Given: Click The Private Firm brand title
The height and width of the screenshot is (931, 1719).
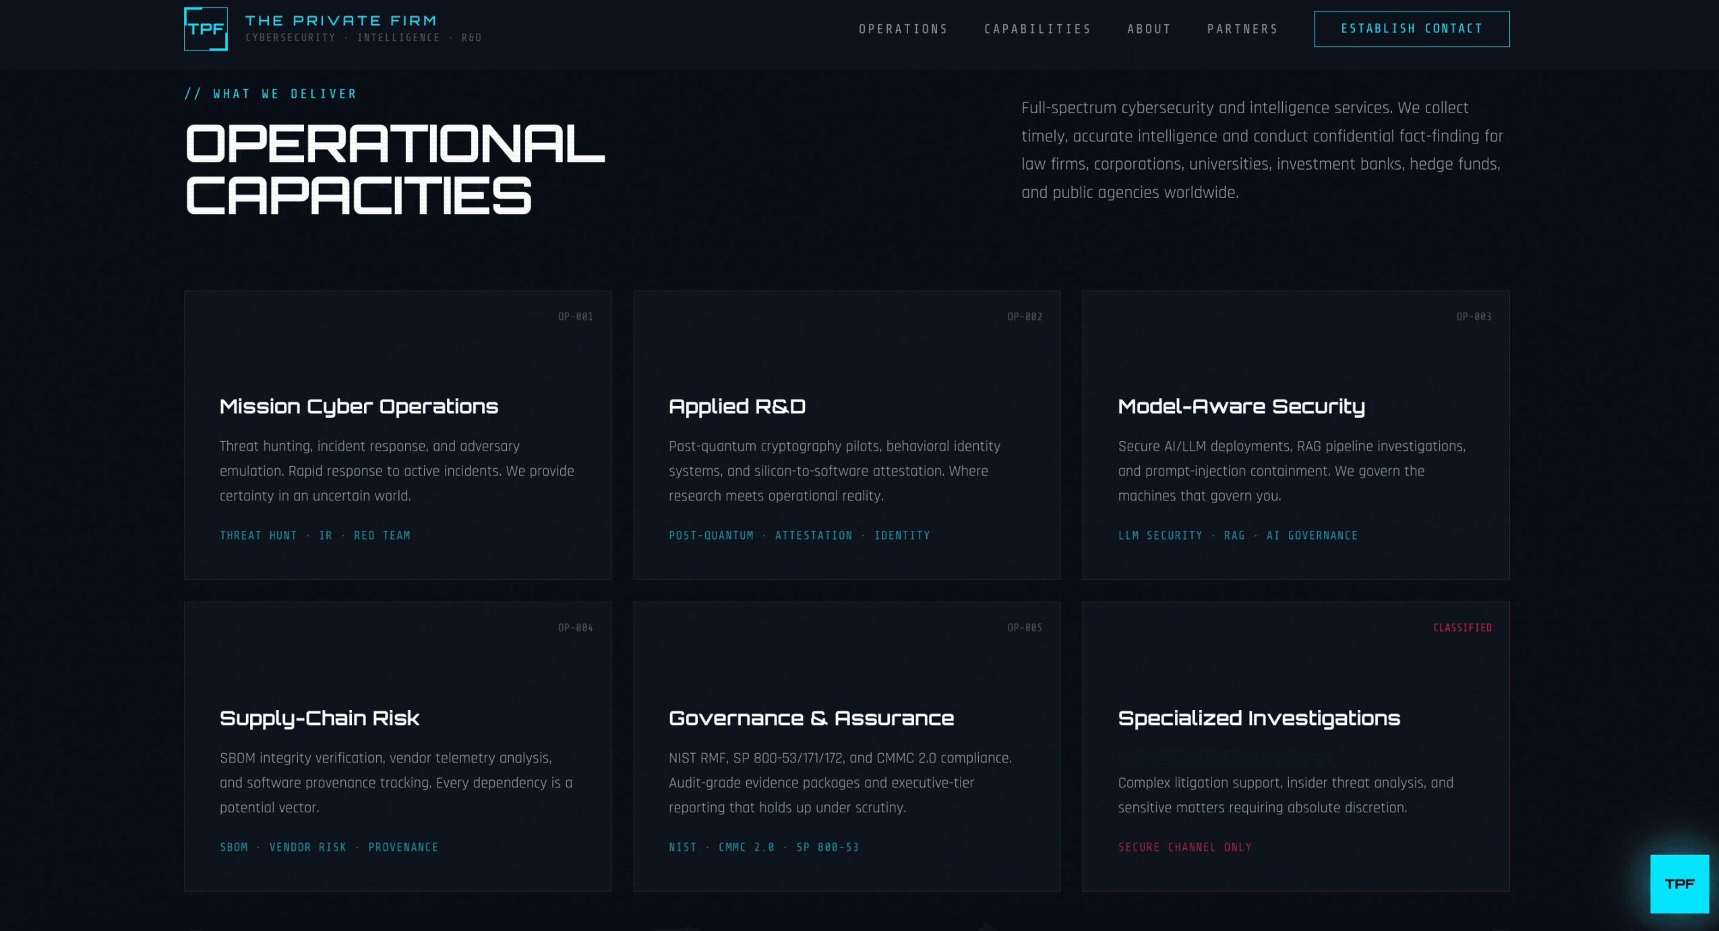Looking at the screenshot, I should 341,21.
